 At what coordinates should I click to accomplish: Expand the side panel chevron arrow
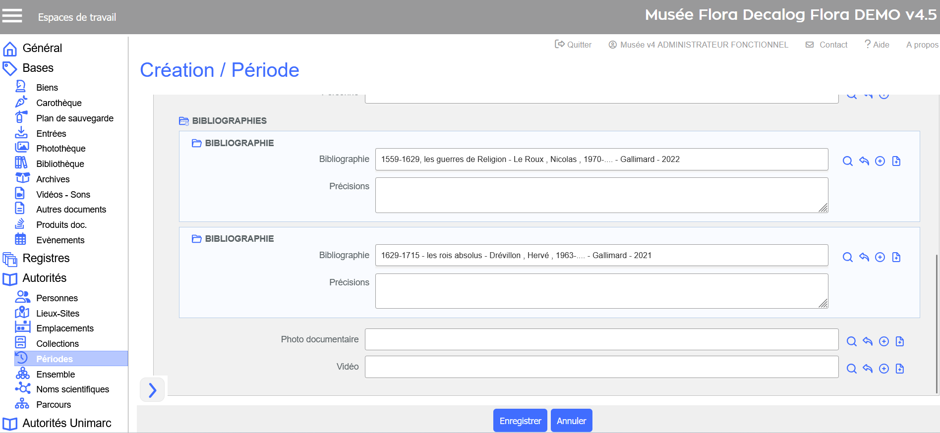pyautogui.click(x=152, y=390)
